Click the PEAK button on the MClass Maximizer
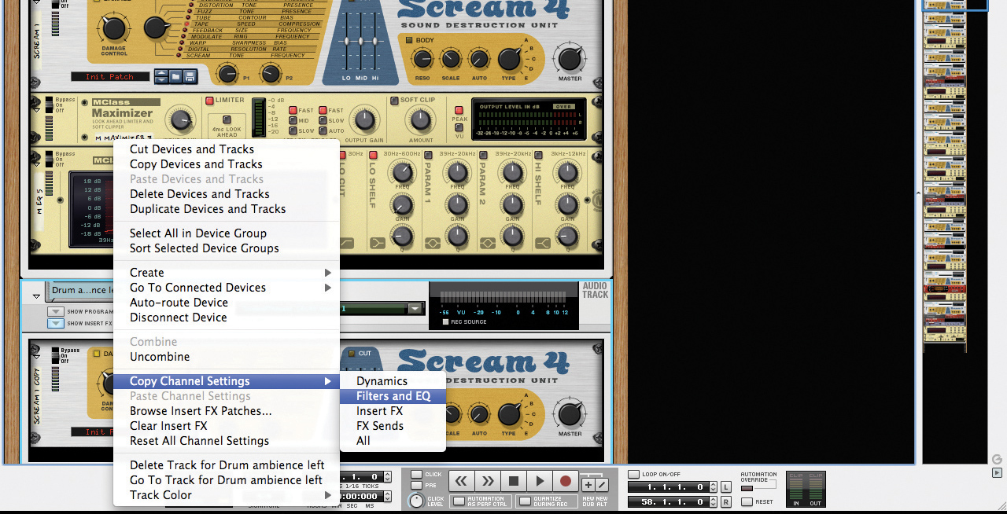Viewport: 1007px width, 514px height. click(x=458, y=111)
